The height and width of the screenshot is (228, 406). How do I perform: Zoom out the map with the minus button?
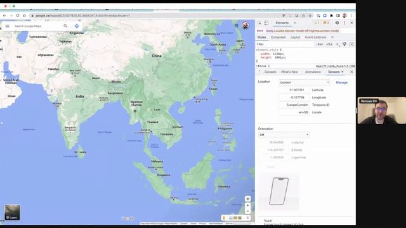tap(247, 211)
